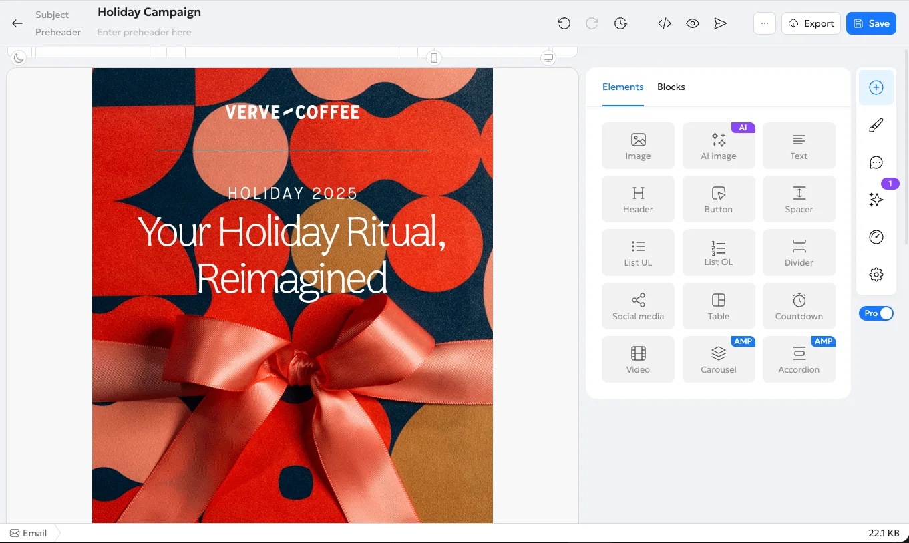The image size is (909, 543).
Task: Add an Image element
Action: point(638,146)
